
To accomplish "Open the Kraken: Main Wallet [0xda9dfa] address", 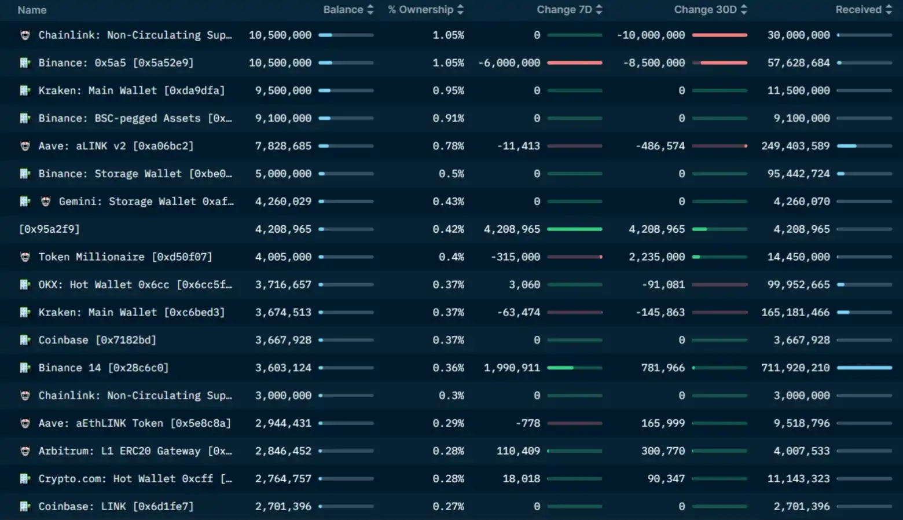I will [x=131, y=90].
